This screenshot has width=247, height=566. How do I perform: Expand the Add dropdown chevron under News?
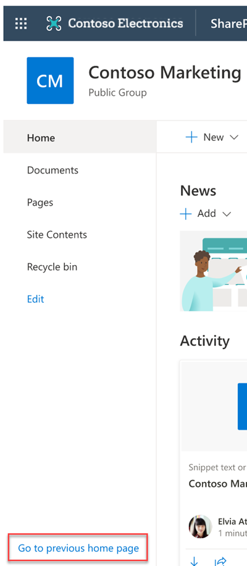pos(227,214)
